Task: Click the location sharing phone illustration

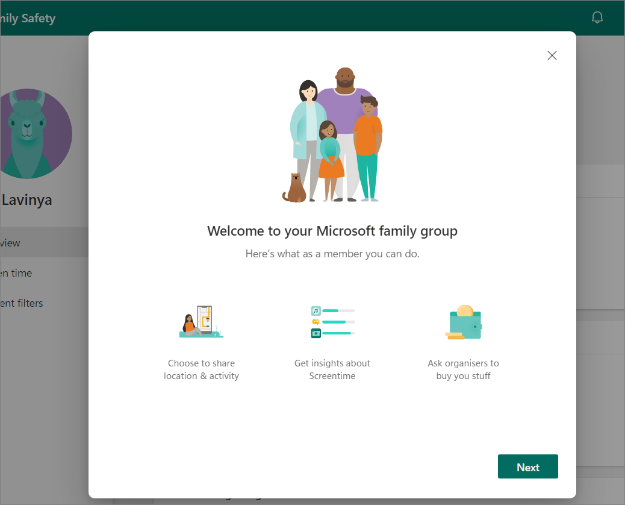Action: (x=201, y=322)
